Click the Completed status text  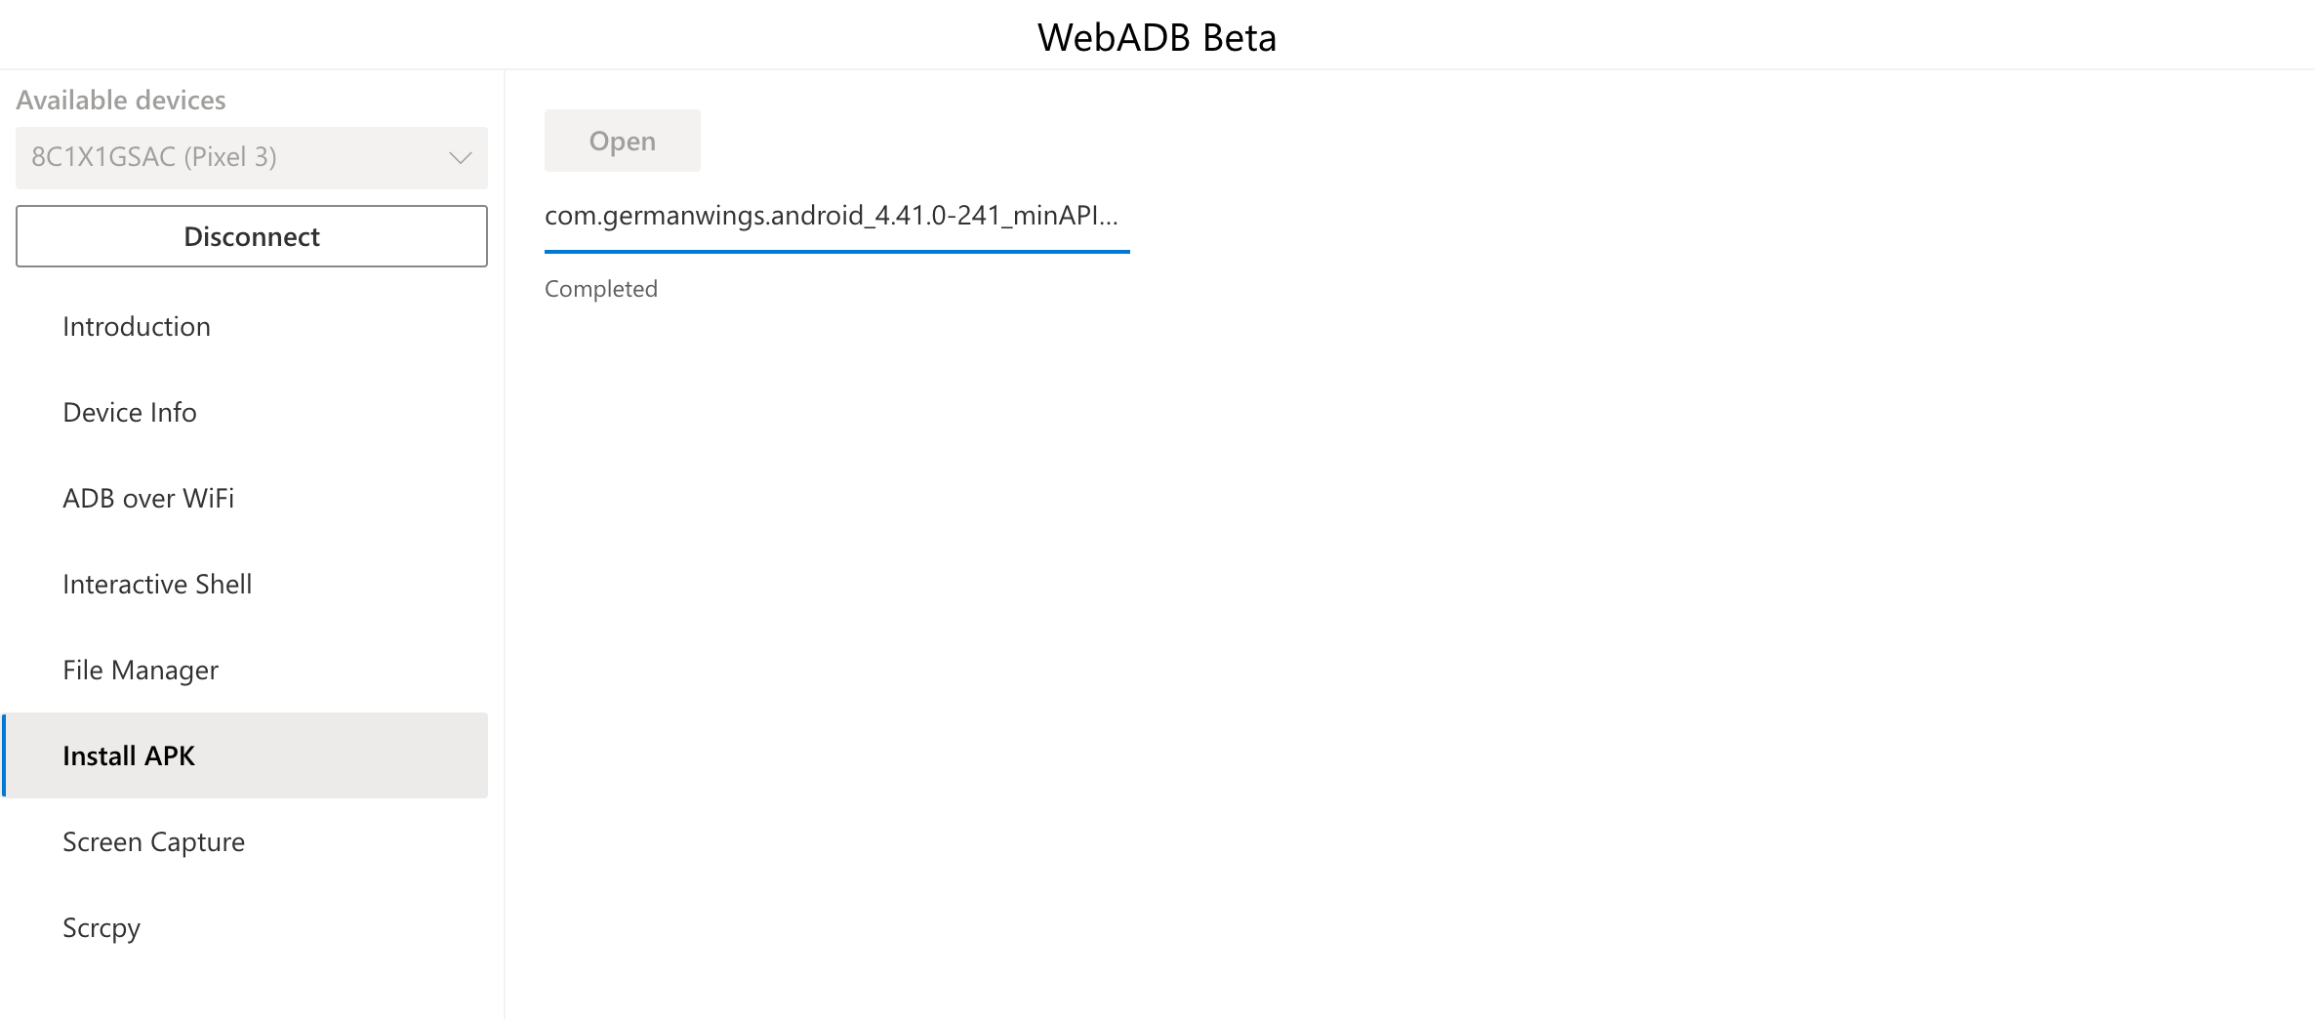601,289
